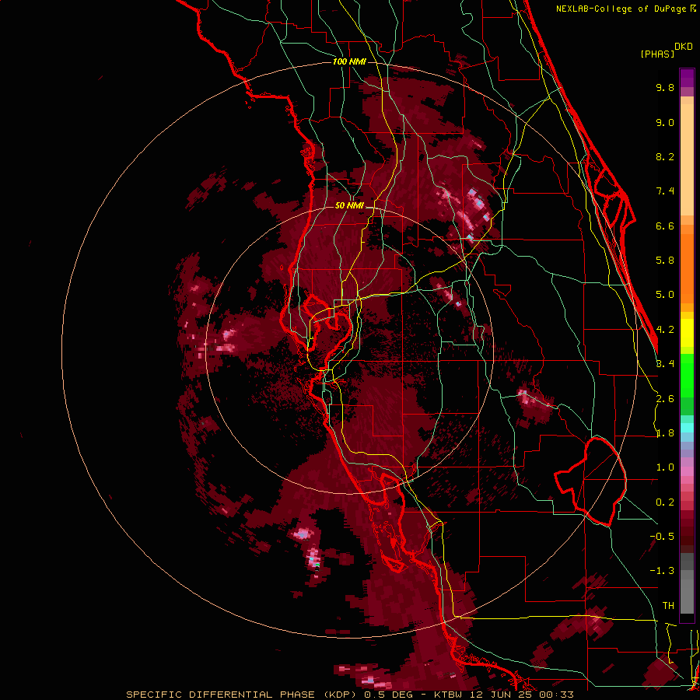This screenshot has width=700, height=700.
Task: Pick the dark maroon segment near -0.5
Action: 687,536
